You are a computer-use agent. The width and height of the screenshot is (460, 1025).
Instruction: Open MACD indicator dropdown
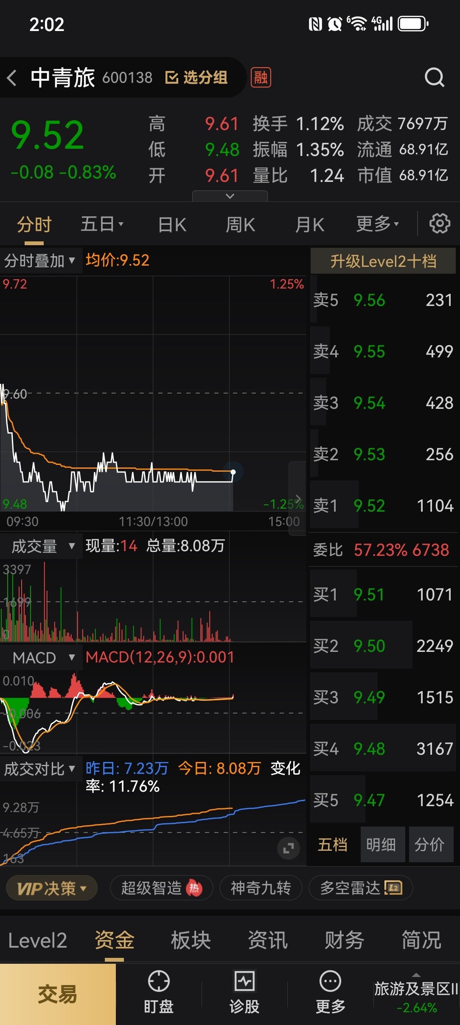point(41,658)
